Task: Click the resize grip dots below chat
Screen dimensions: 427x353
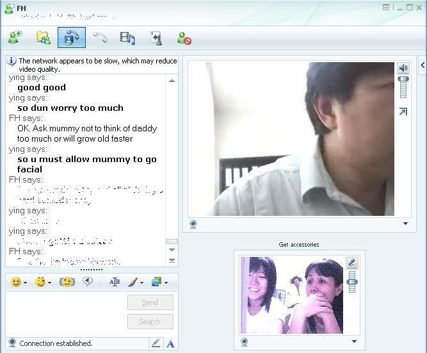Action: pos(92,270)
